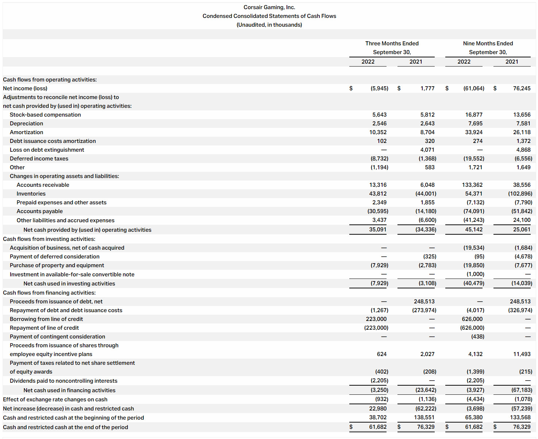Click "Borrowing from line of credit" label
The image size is (538, 439).
tap(46, 319)
